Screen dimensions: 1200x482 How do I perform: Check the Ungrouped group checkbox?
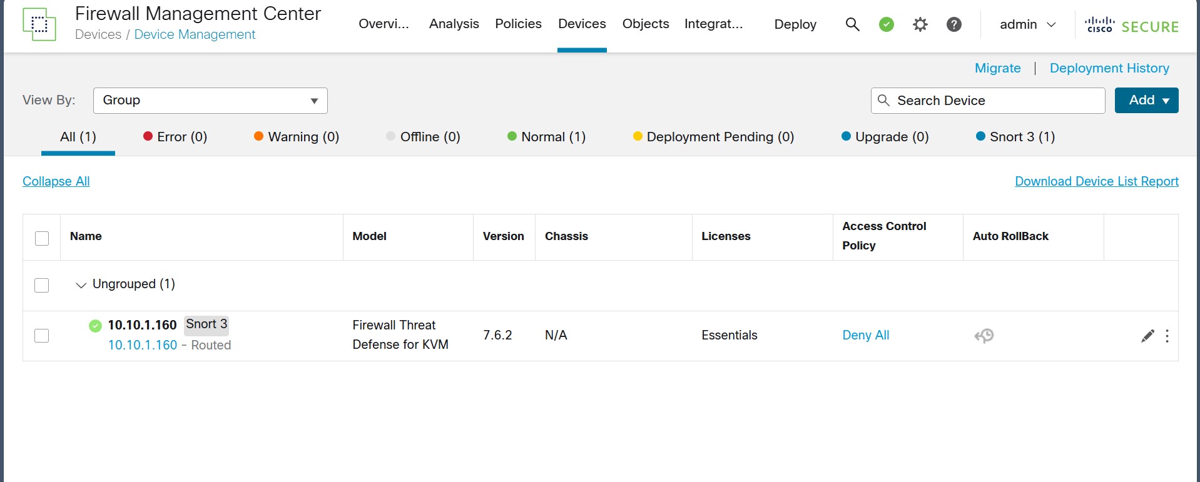pyautogui.click(x=42, y=285)
